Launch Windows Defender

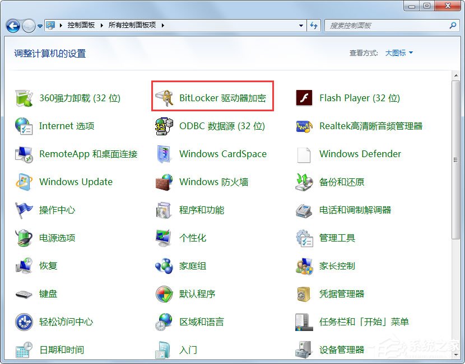click(x=359, y=154)
